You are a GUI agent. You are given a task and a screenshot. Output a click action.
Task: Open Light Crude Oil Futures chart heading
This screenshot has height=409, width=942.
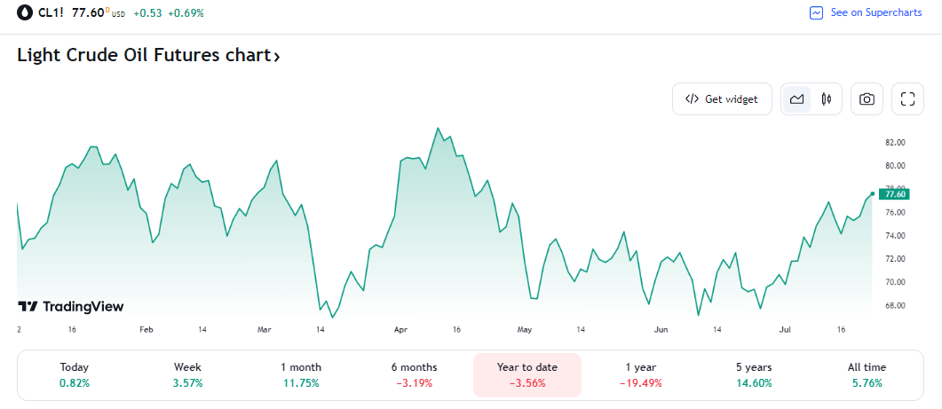[148, 55]
